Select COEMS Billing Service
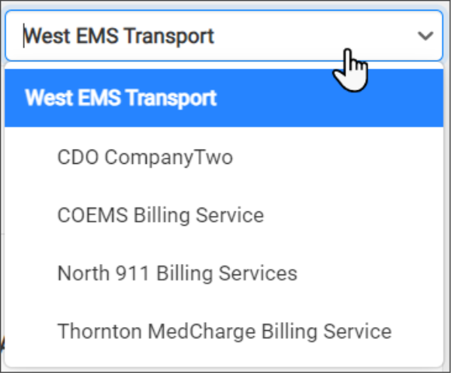The width and height of the screenshot is (451, 373). tap(161, 215)
